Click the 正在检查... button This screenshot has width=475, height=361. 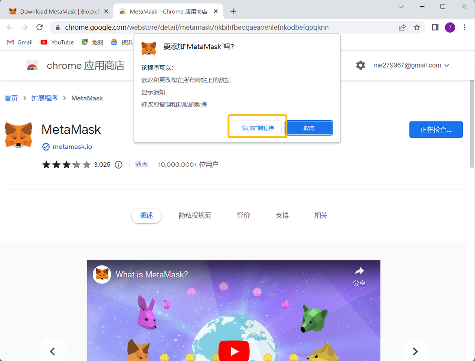(x=436, y=130)
